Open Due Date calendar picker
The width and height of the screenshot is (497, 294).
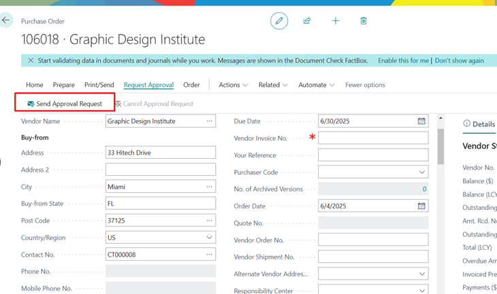[x=421, y=121]
